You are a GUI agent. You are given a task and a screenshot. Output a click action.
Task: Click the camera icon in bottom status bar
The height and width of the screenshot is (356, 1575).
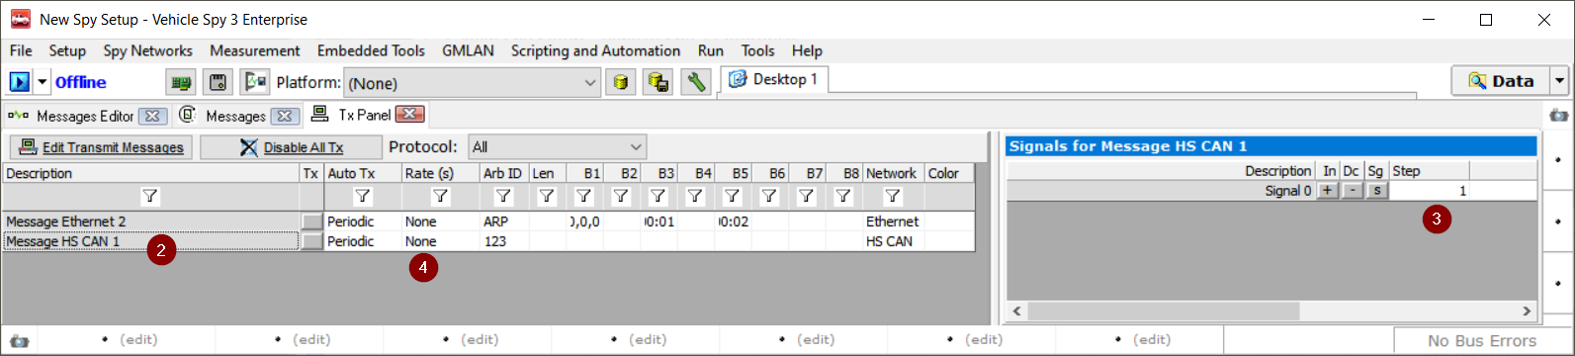click(x=19, y=341)
